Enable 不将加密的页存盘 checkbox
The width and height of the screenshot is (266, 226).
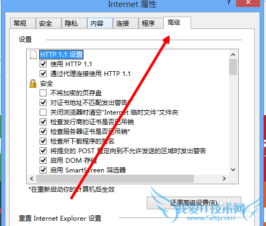click(43, 93)
